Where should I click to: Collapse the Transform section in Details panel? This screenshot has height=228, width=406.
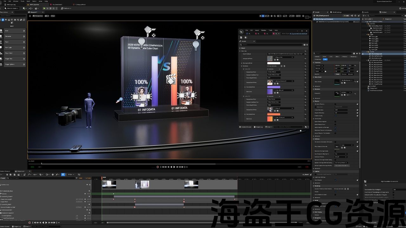click(314, 63)
